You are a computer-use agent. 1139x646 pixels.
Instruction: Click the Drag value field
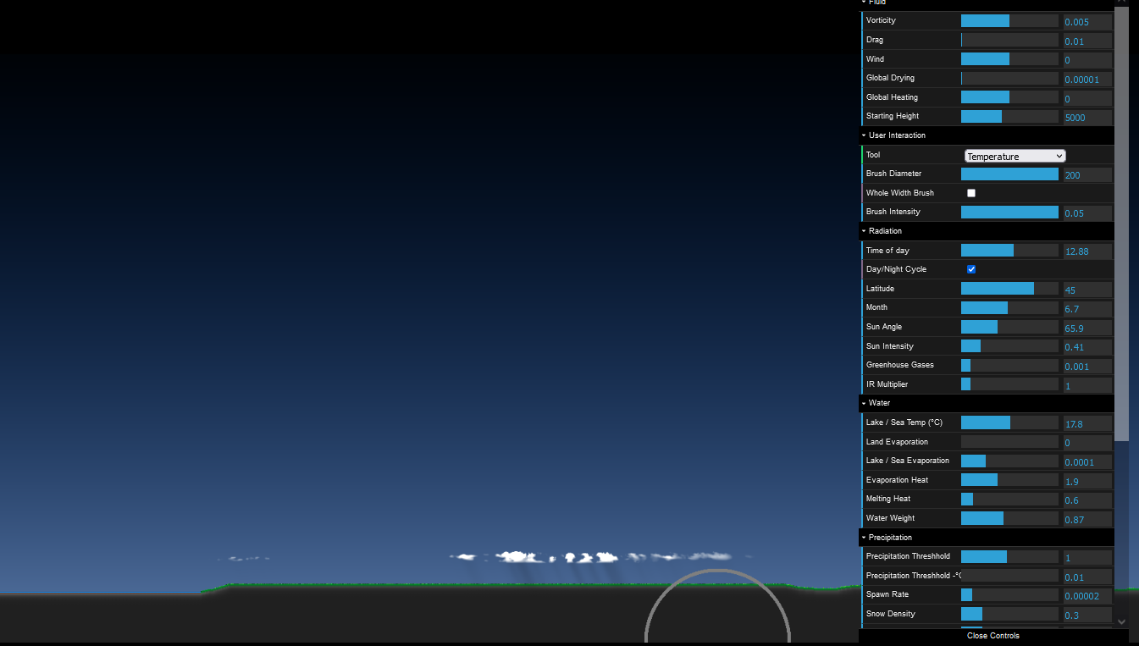[1087, 41]
